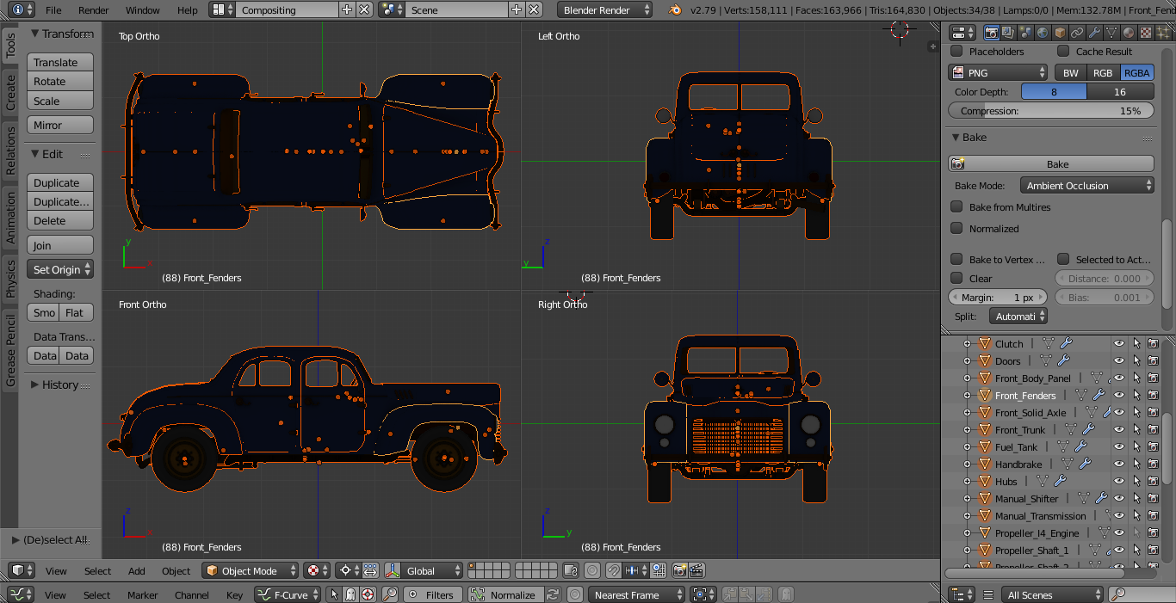Open the Render properties camera tab
This screenshot has width=1176, height=603.
point(991,33)
